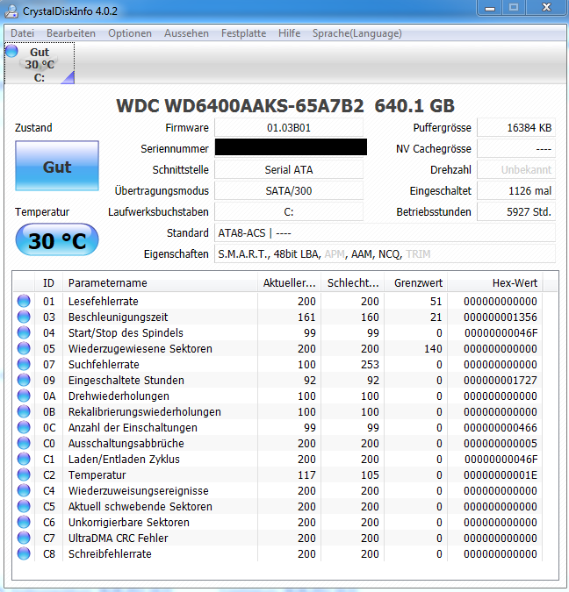Screen dimensions: 569x592
Task: Click the CrystalDiskInfo title bar app icon
Action: (x=11, y=11)
